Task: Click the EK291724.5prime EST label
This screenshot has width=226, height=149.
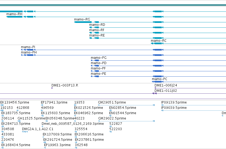Action: point(58,140)
